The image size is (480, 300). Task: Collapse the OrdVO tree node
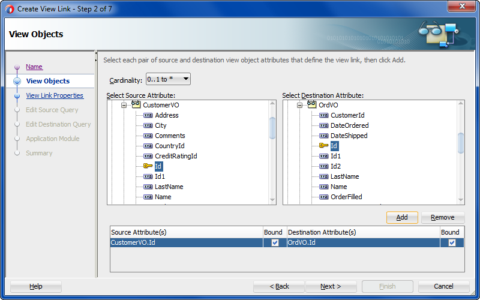click(x=299, y=106)
